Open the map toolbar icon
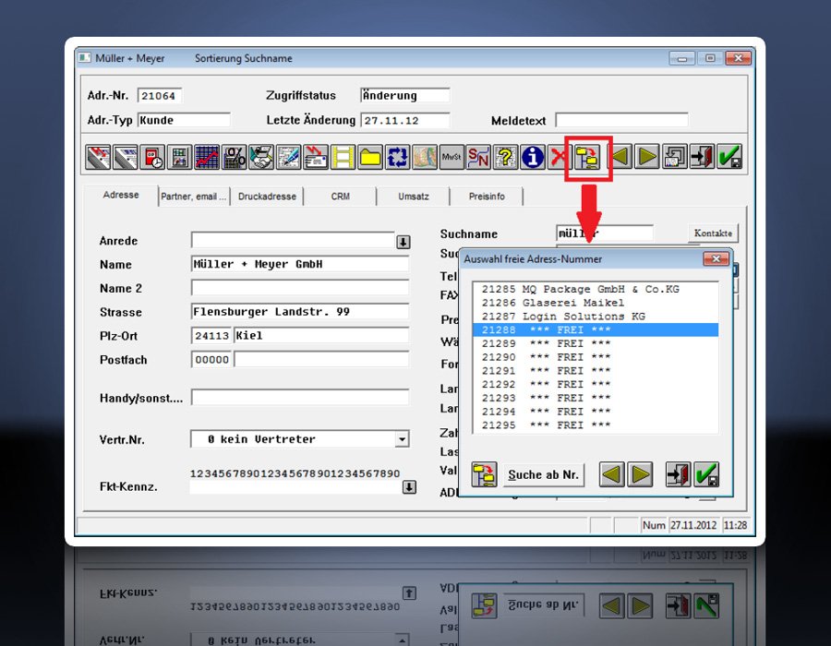This screenshot has width=831, height=646. coord(425,157)
